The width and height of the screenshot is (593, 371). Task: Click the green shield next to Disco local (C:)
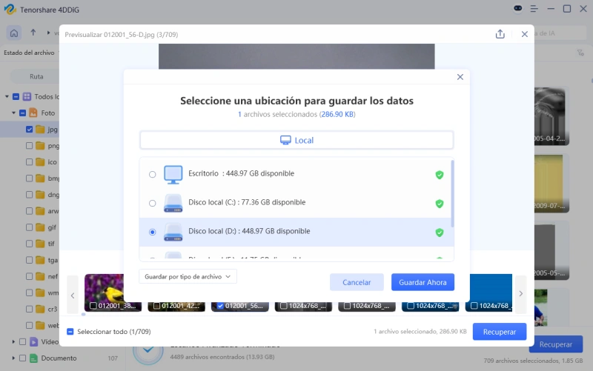point(439,204)
